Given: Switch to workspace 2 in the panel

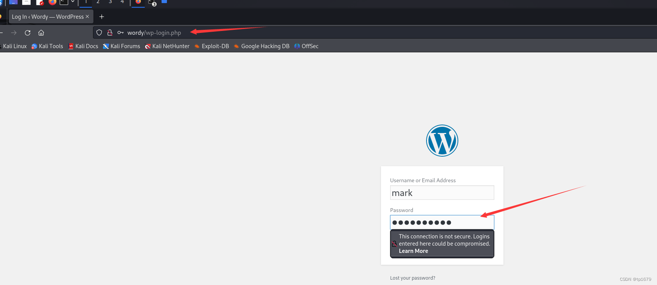Looking at the screenshot, I should tap(98, 2).
